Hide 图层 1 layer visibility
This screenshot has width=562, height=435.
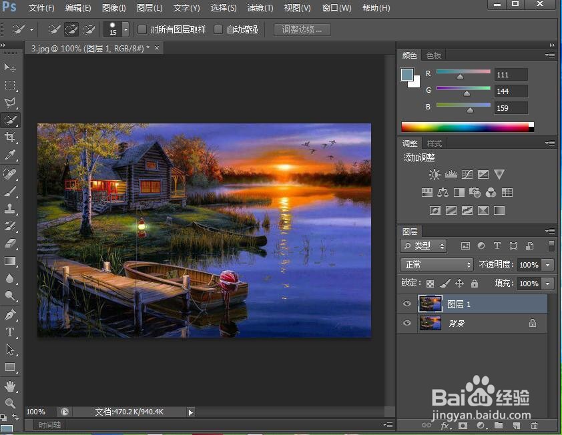[406, 304]
